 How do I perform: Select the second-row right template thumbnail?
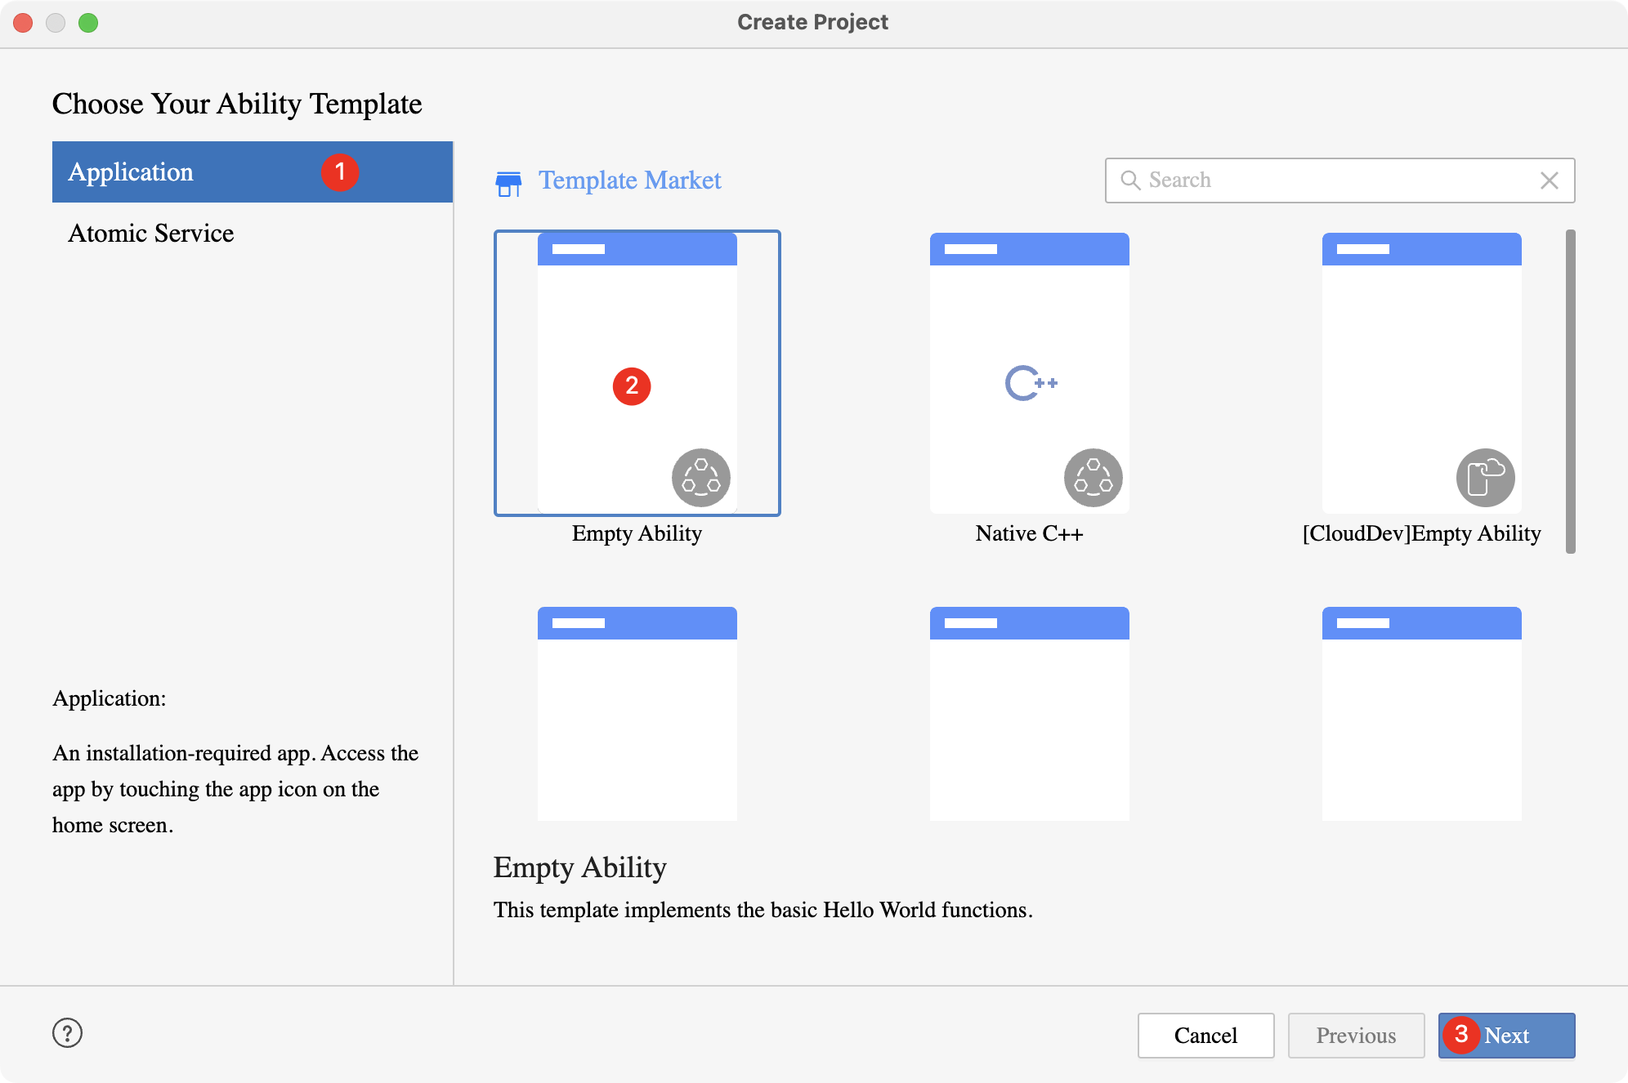click(x=1421, y=714)
